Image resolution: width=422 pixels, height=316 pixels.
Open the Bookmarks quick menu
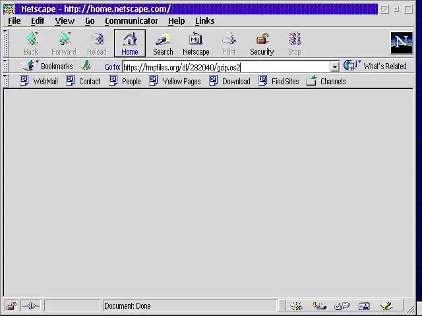coord(47,66)
